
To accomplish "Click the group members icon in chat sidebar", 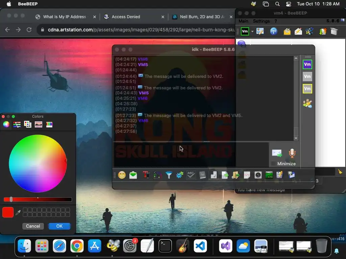I will coord(307,103).
